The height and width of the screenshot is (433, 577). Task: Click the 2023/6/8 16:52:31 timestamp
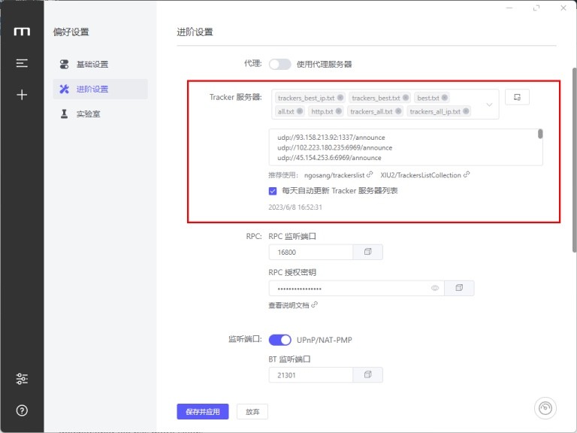[x=295, y=207]
